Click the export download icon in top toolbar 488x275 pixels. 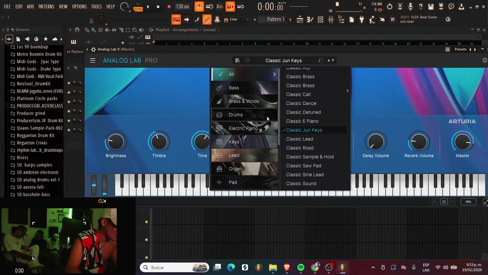(x=462, y=6)
